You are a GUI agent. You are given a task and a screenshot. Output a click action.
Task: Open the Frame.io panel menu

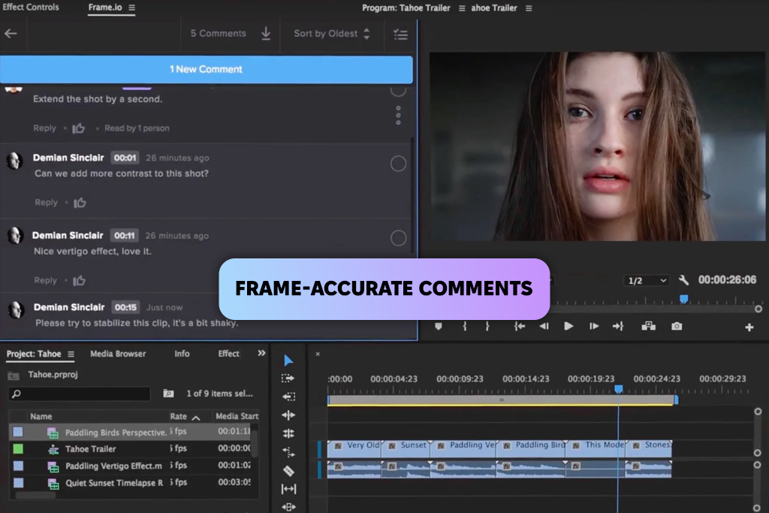[x=131, y=8]
